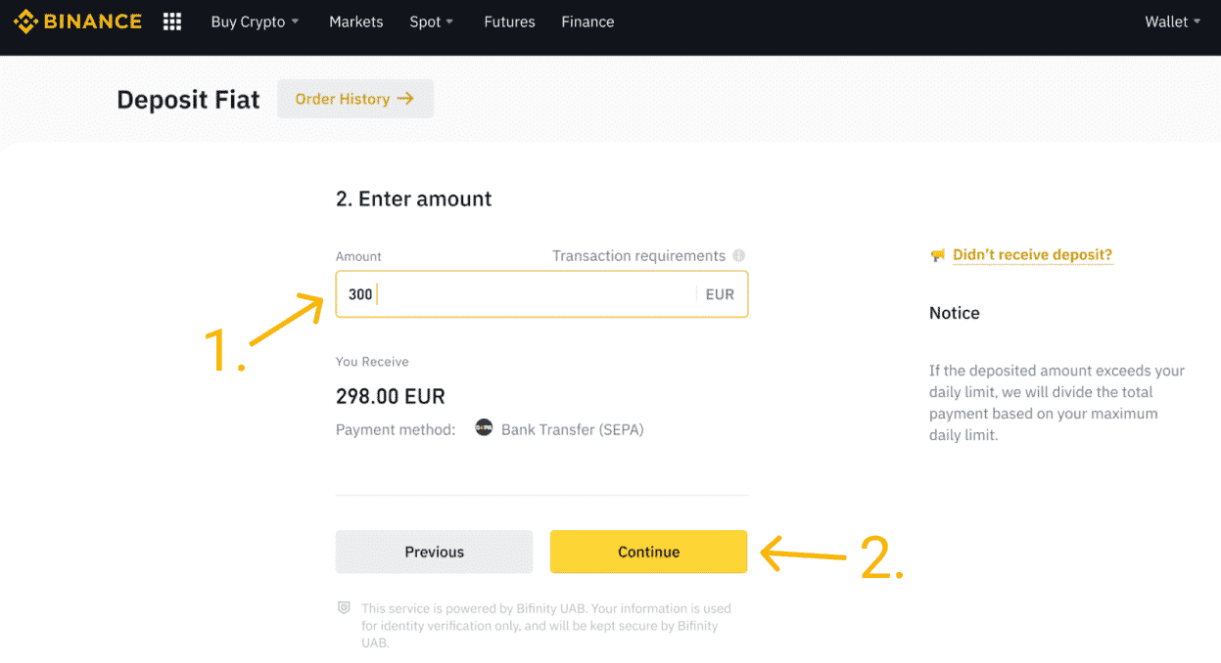The image size is (1221, 663).
Task: Click the Binance logo
Action: pyautogui.click(x=77, y=22)
